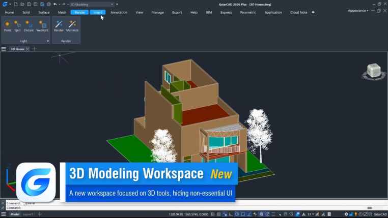The image size is (388, 218).
Task: Toggle grid display in status bar
Action: coord(213,214)
